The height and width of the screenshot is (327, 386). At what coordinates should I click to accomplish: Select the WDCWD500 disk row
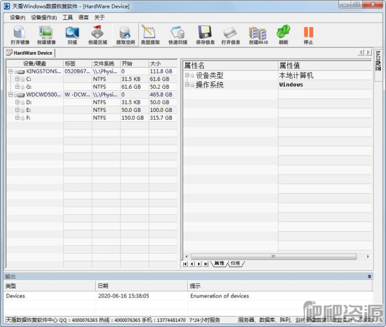click(92, 95)
